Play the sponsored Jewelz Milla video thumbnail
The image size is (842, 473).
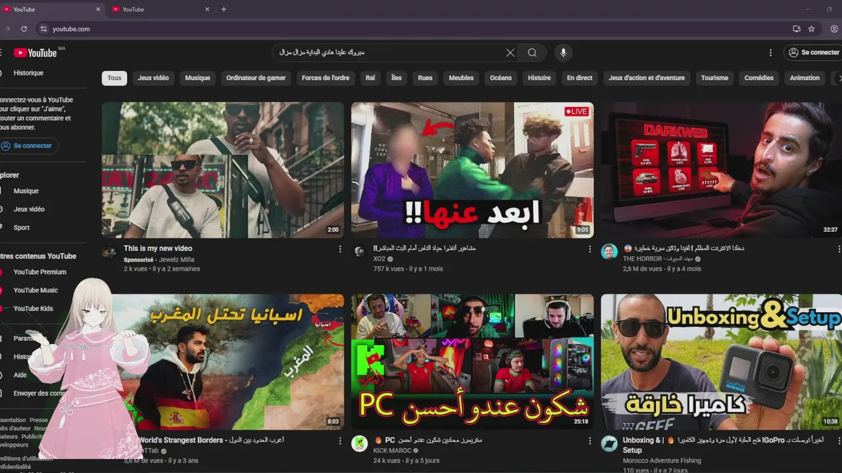(222, 169)
